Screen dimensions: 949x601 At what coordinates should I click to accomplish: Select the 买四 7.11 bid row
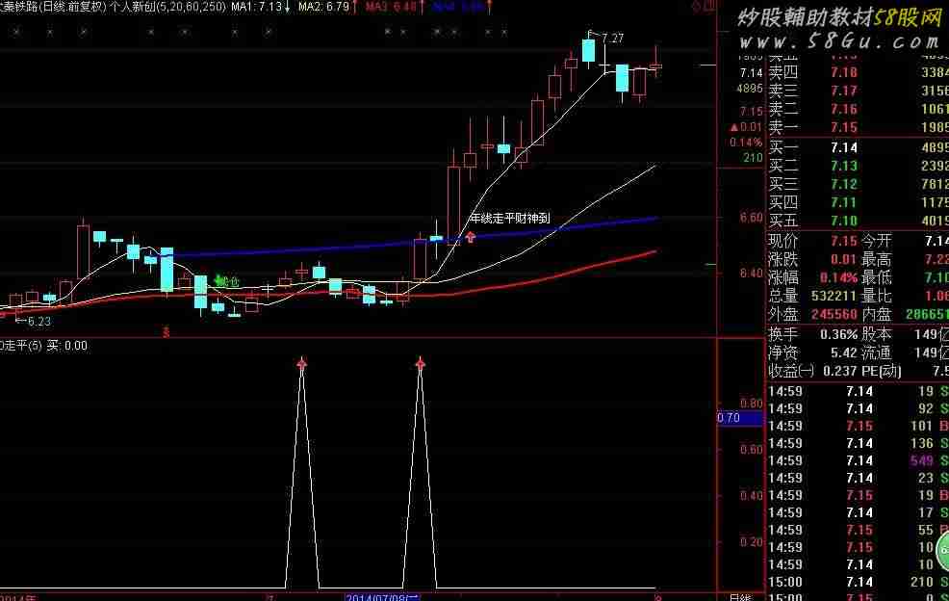click(858, 202)
